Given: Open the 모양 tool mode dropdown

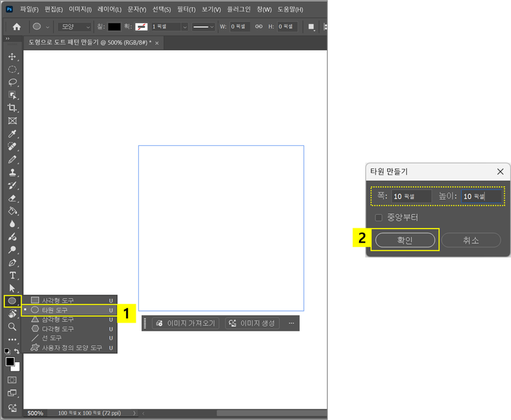Looking at the screenshot, I should click(x=74, y=27).
